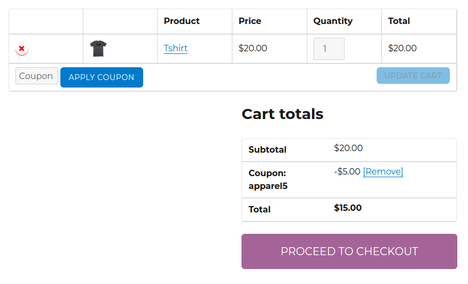Screen dimensions: 468x284
Task: Click the bold $15.00 total amount
Action: point(348,208)
